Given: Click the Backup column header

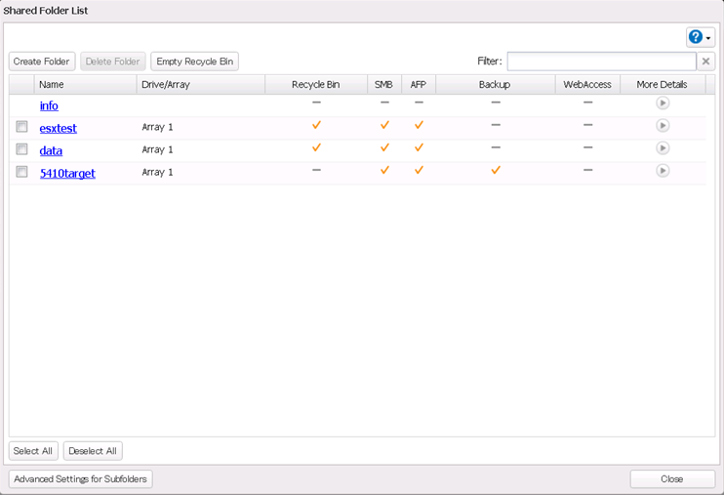Looking at the screenshot, I should point(495,85).
